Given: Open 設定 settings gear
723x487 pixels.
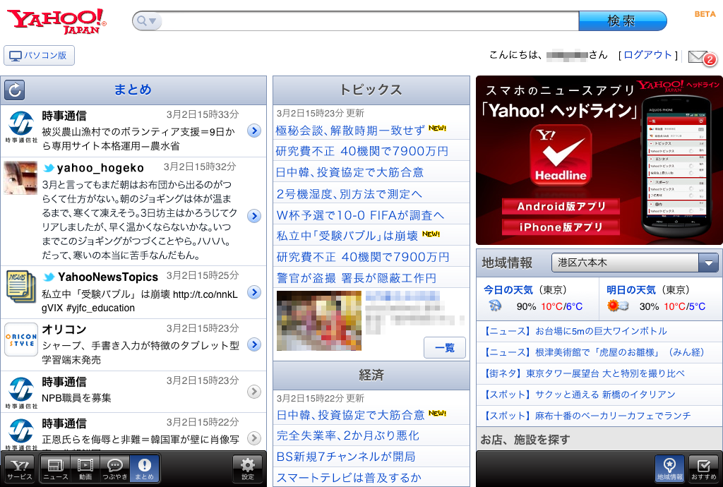Looking at the screenshot, I should 248,469.
